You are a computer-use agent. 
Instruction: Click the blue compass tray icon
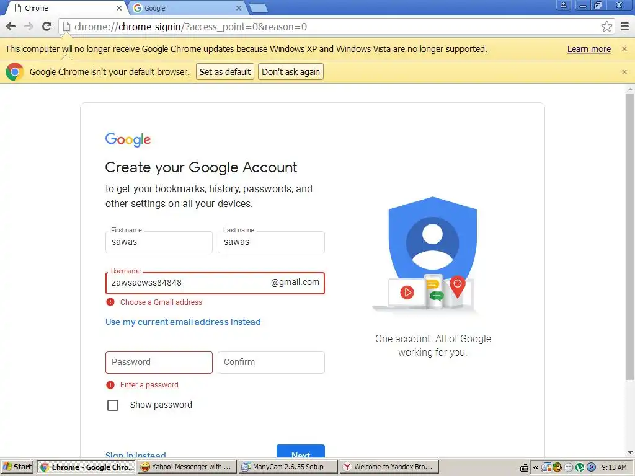point(591,467)
